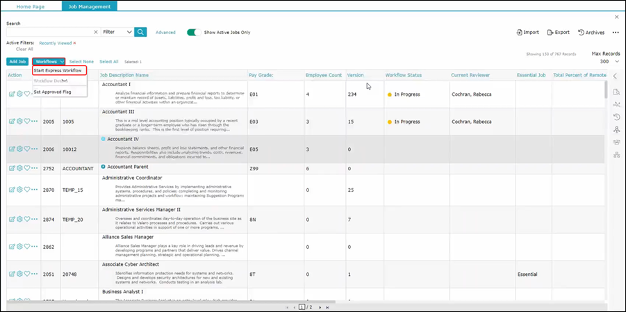Choose Set Approved Flag from Workflows menu
Image resolution: width=626 pixels, height=312 pixels.
[52, 92]
